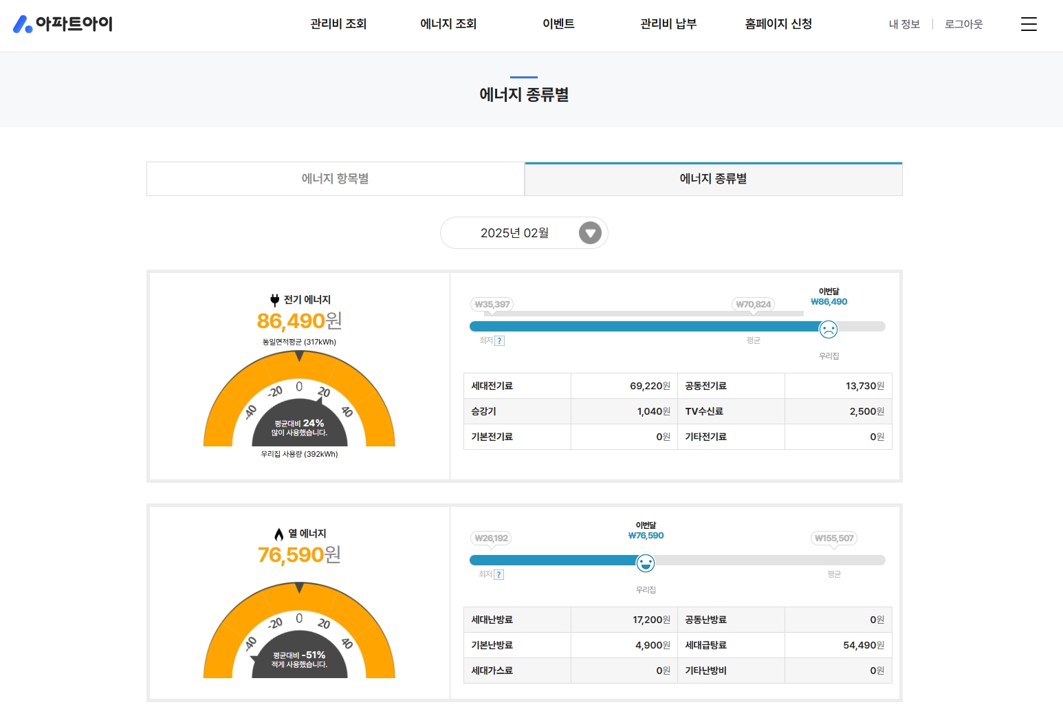The height and width of the screenshot is (718, 1063).
Task: Click the electricity usage gauge showing 24%
Action: click(299, 399)
